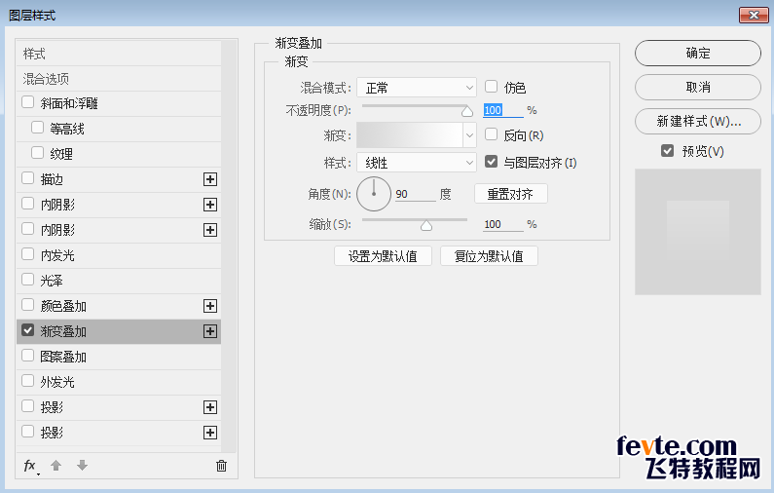This screenshot has width=774, height=493.
Task: Select 混合选项 in the left list
Action: coord(119,79)
